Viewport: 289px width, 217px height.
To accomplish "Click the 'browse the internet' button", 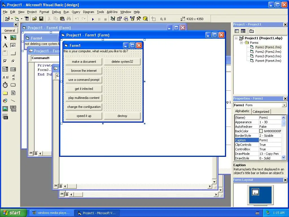I will click(84, 71).
